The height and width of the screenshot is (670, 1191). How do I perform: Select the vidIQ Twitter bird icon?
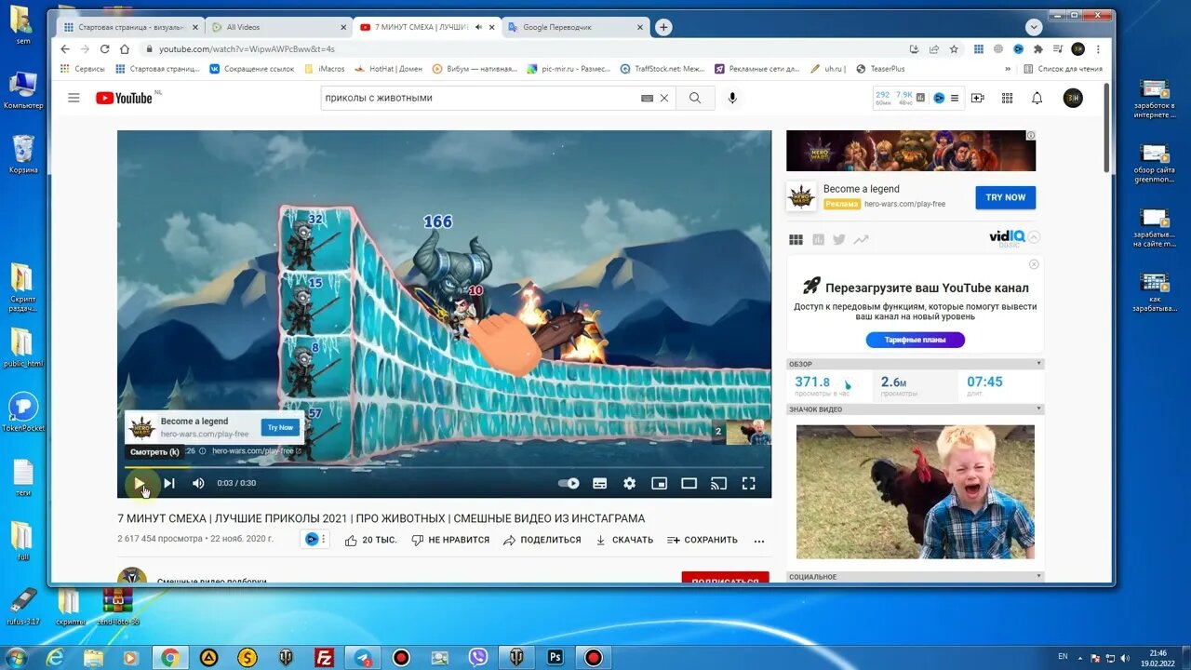[x=839, y=239]
